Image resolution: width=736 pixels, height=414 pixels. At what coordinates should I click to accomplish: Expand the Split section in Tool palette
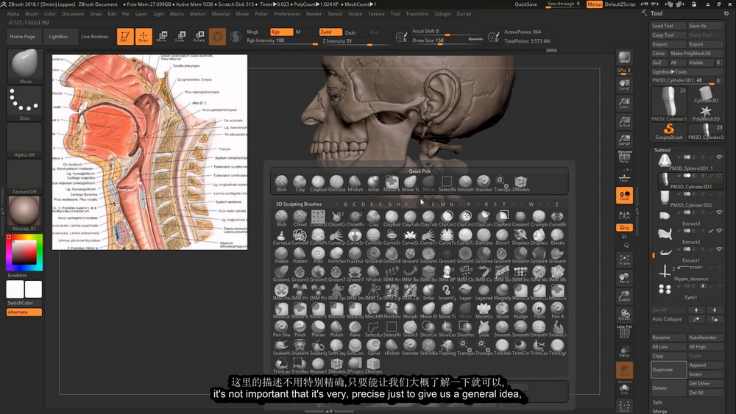coord(657,402)
